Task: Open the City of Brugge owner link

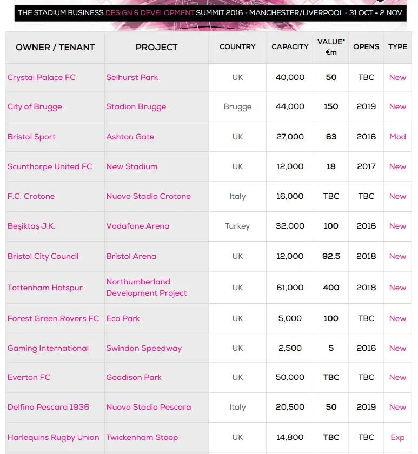Action: 35,106
